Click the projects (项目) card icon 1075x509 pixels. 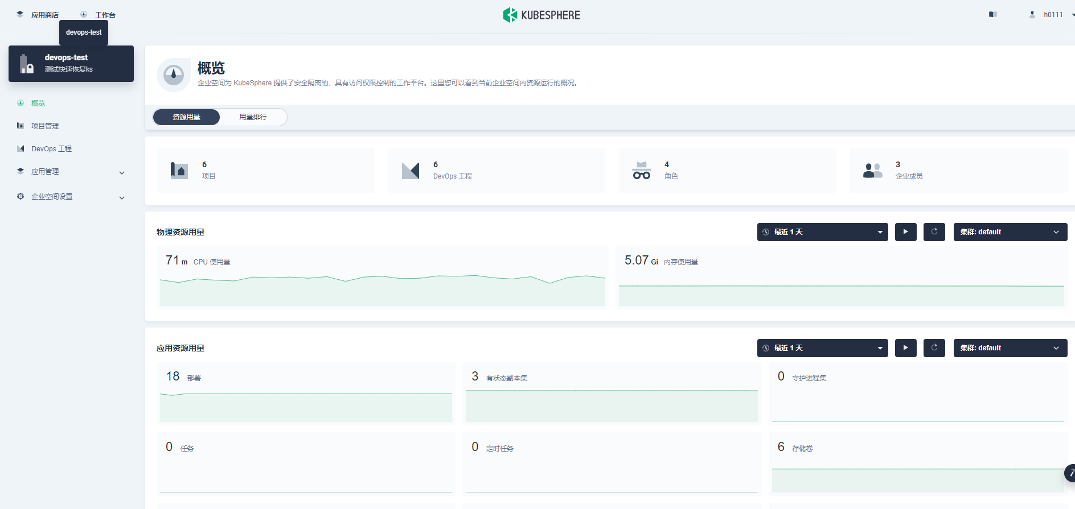(x=179, y=170)
